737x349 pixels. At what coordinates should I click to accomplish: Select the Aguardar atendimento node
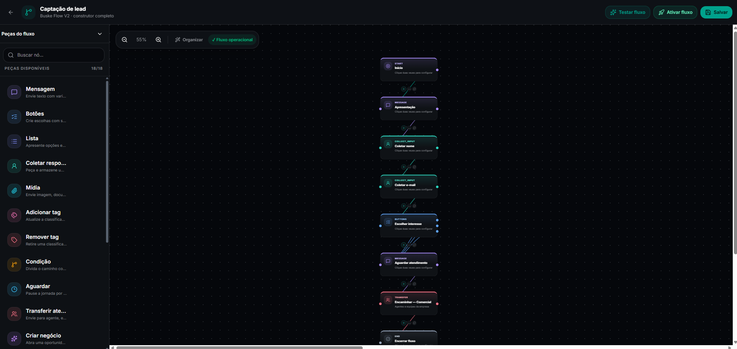[409, 265]
